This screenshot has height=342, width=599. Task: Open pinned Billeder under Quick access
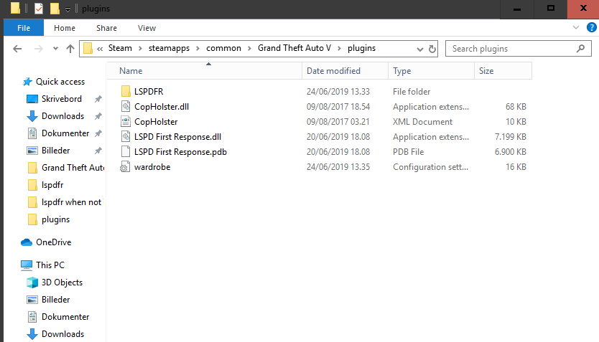coord(56,151)
